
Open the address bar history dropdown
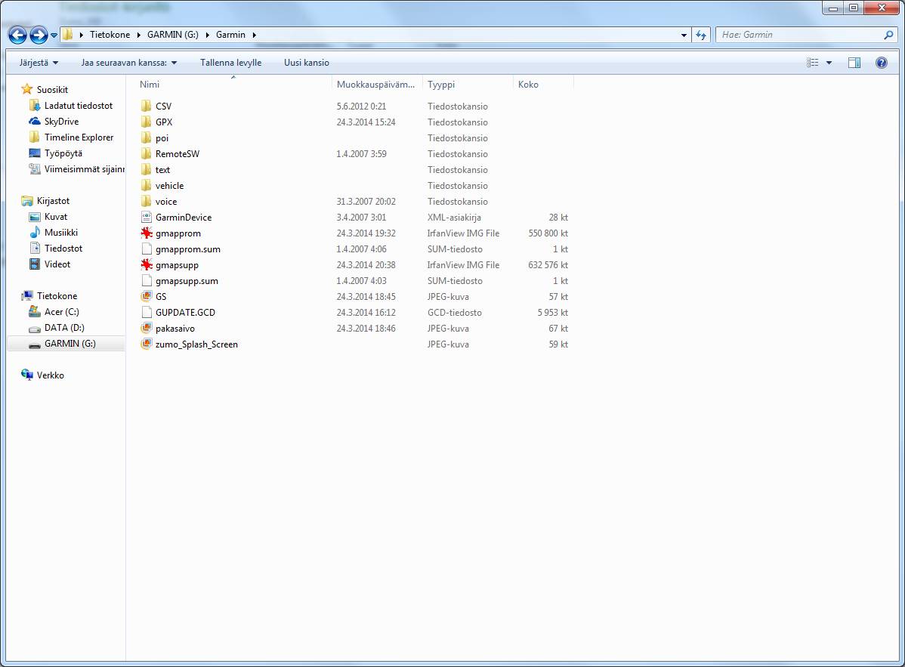(684, 35)
